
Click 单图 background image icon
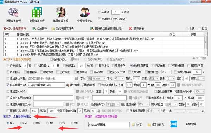tap(67, 104)
